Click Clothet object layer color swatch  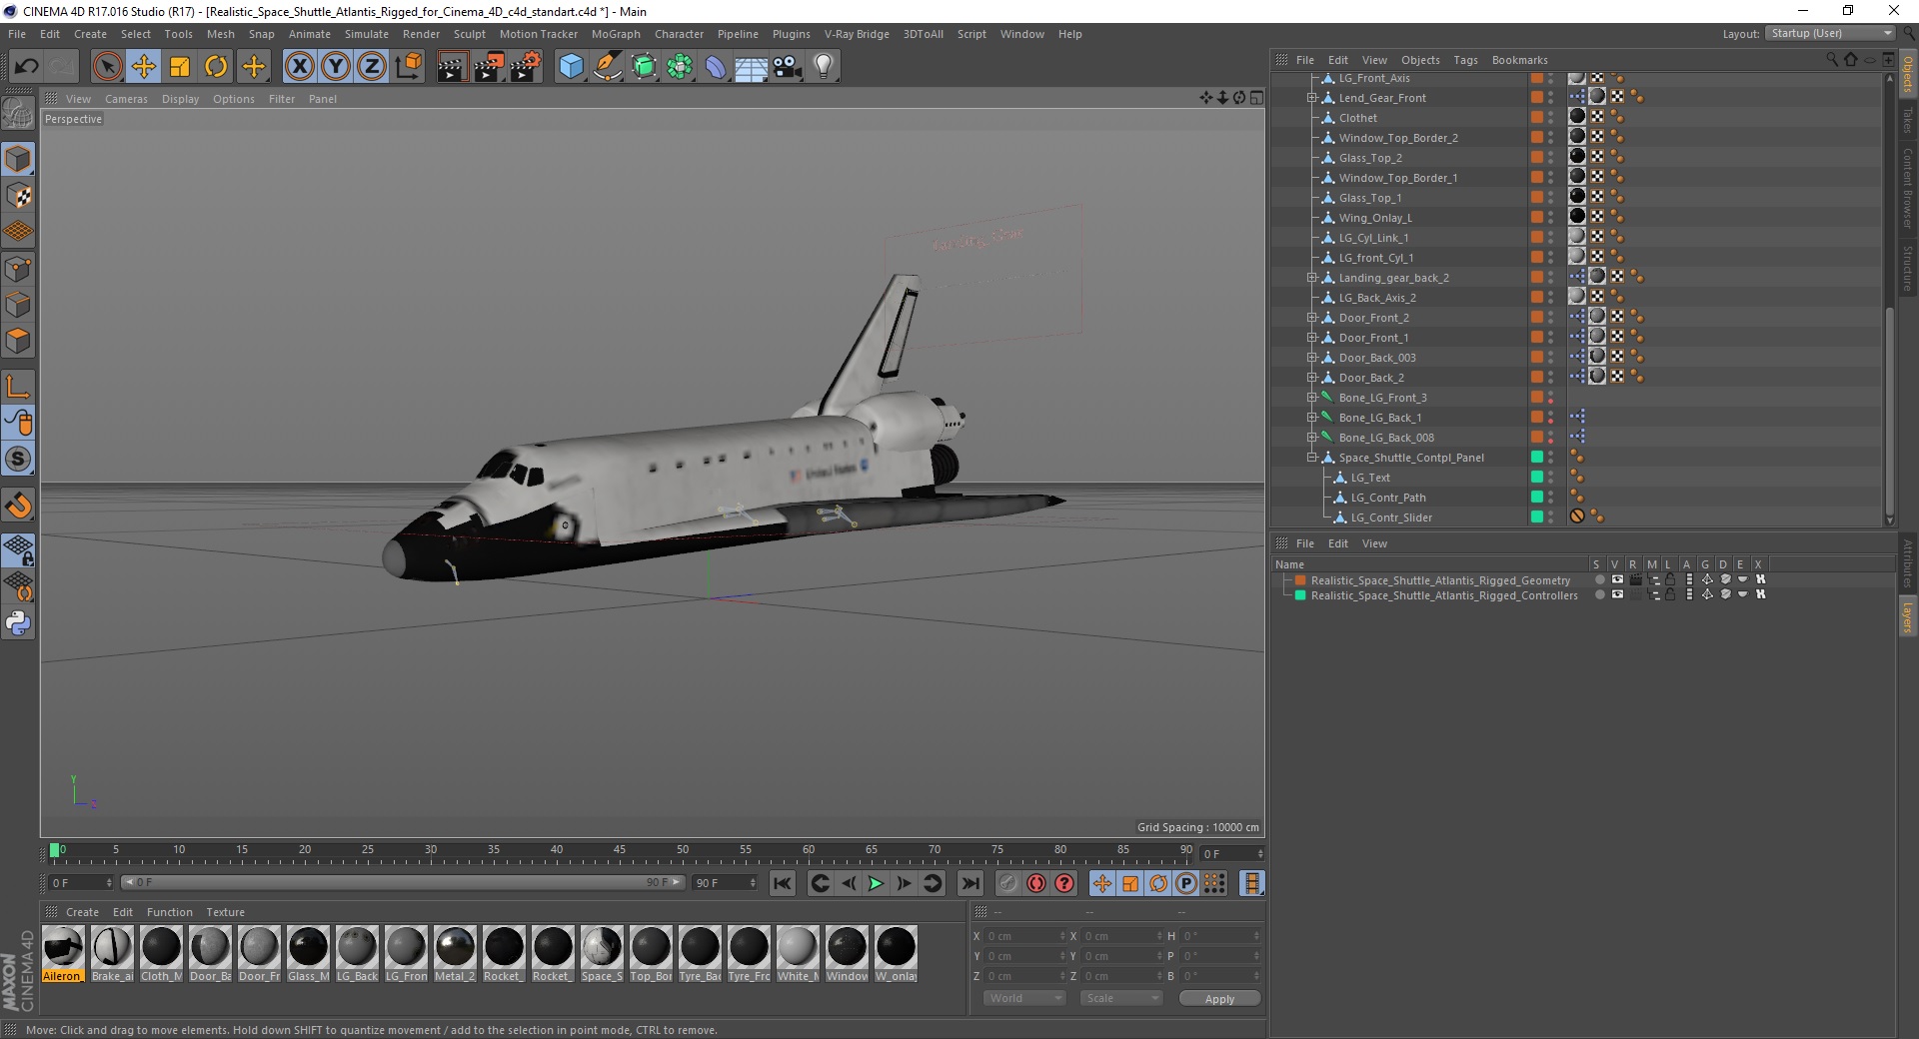pos(1537,118)
